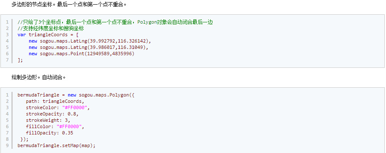This screenshot has height=153, width=386.
Task: Click line number 9 in second code block
Action: [x=7, y=145]
